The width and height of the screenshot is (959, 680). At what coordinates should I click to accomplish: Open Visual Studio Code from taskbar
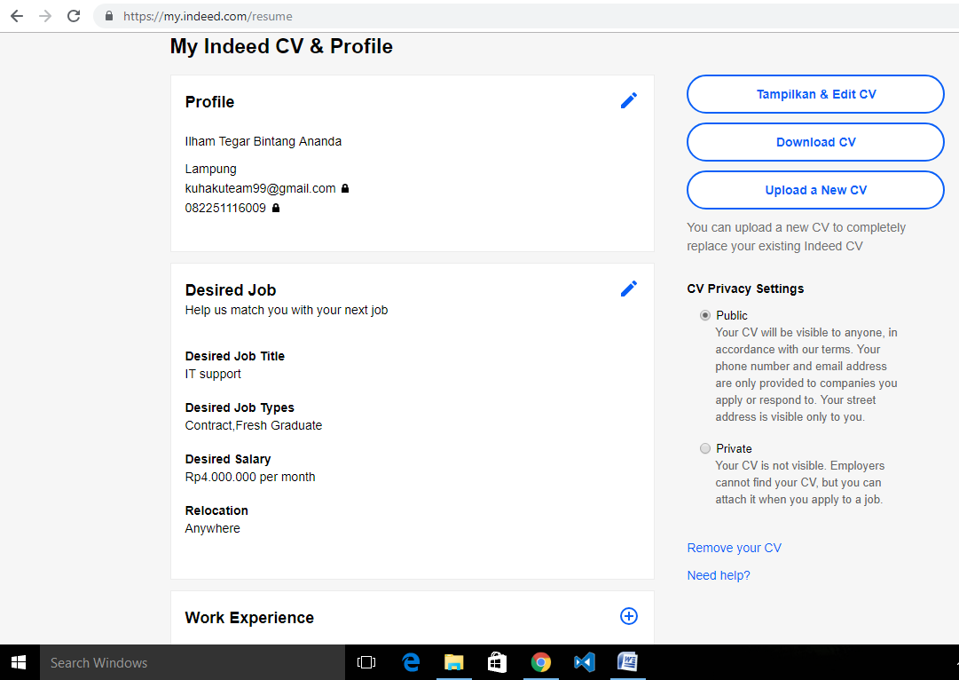click(x=584, y=662)
